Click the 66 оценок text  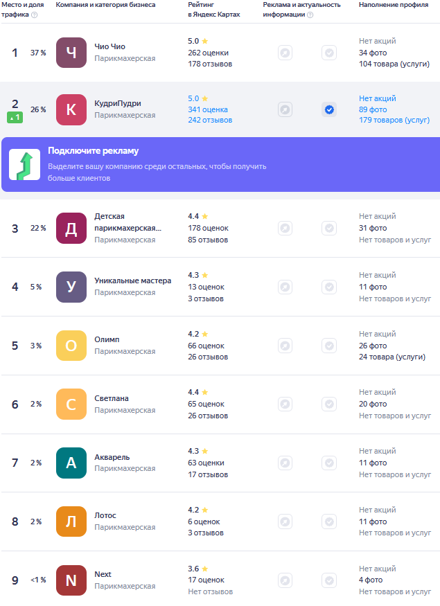tap(206, 346)
